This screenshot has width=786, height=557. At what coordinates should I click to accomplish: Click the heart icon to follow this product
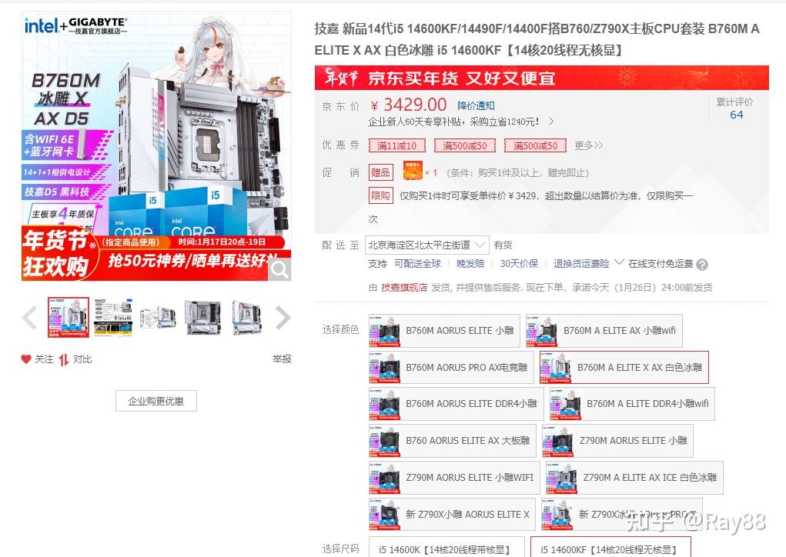25,359
